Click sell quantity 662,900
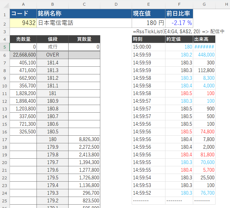This screenshot has width=230, height=208. pos(23,78)
